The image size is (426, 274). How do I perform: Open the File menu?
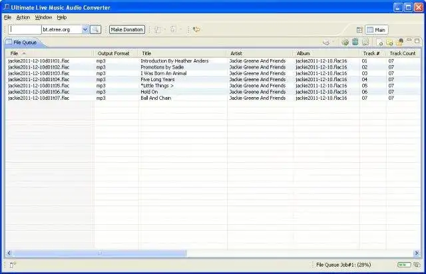(x=7, y=17)
